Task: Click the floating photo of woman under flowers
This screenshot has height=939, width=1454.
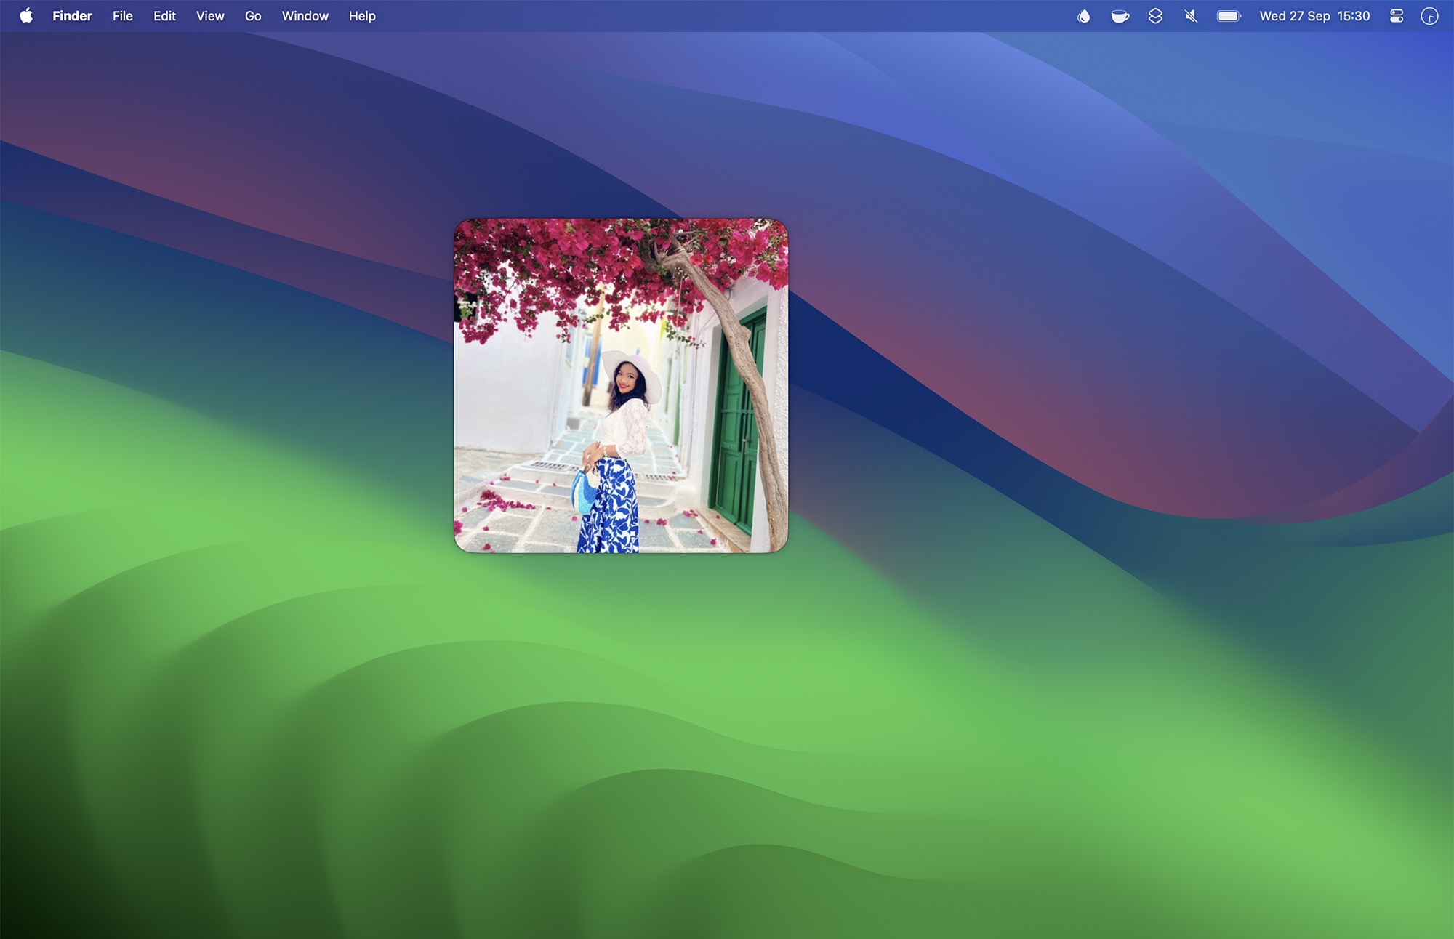Action: point(621,386)
